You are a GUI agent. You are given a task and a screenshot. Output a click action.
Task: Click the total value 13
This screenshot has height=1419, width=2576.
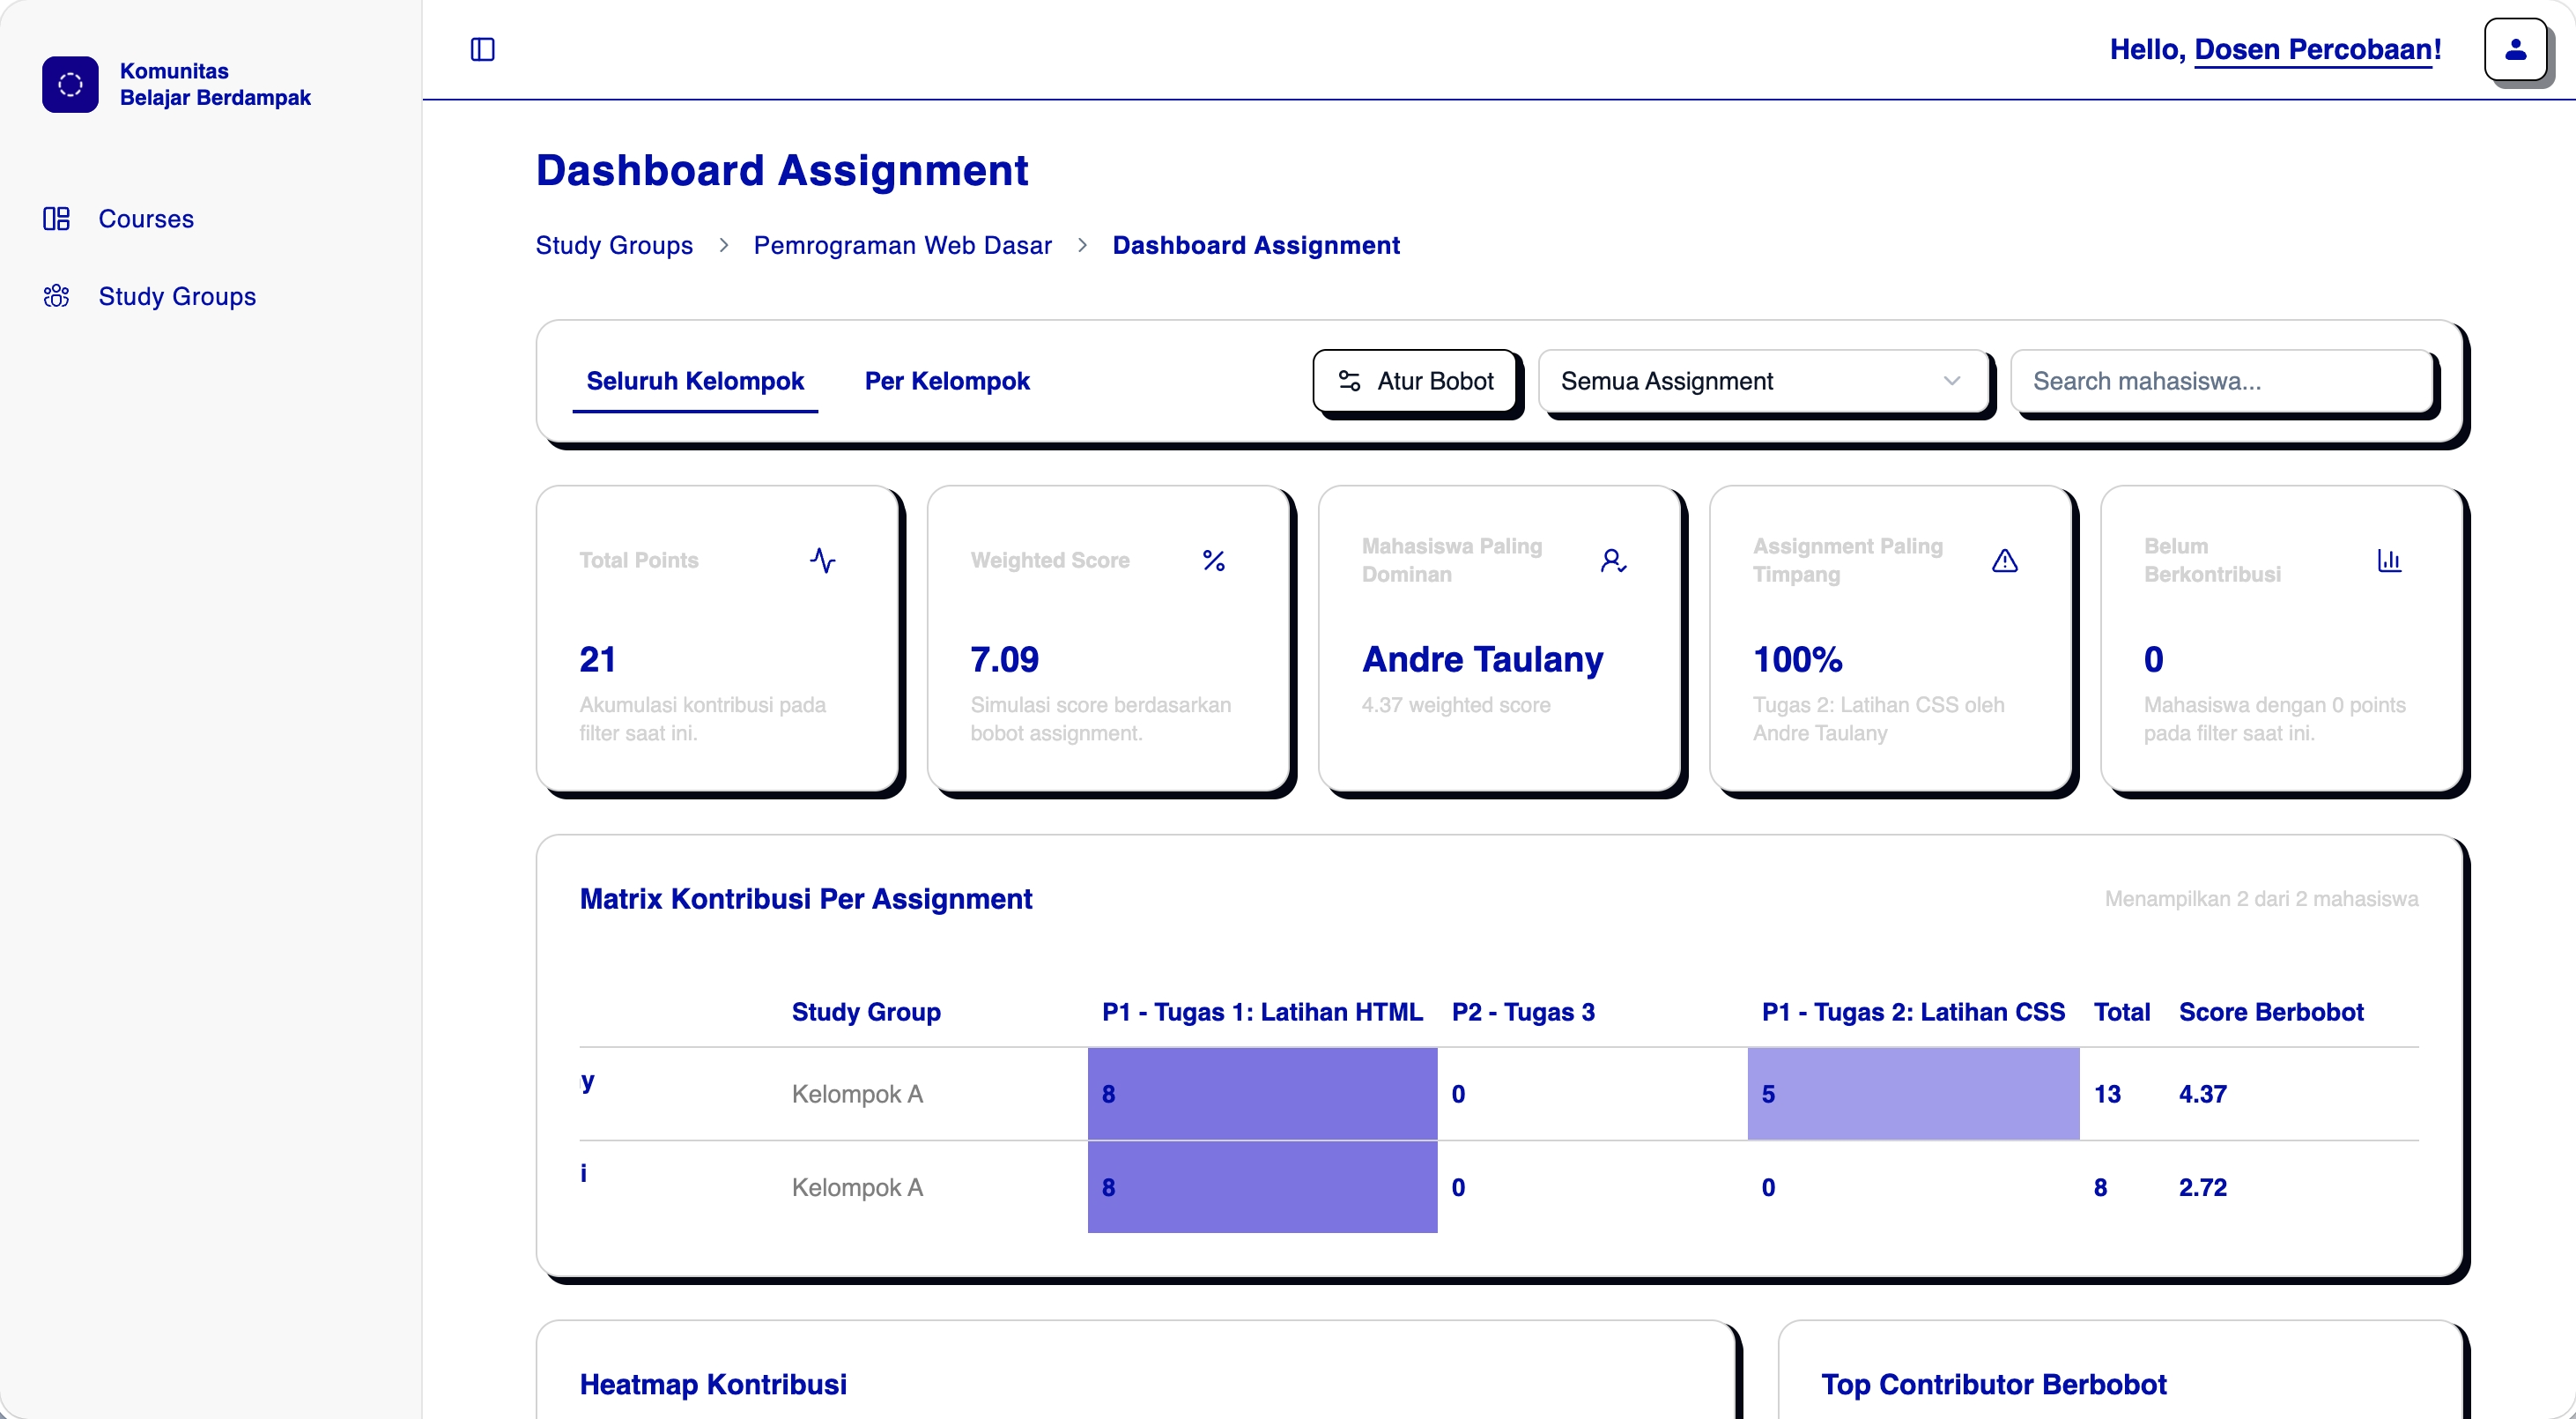(x=2107, y=1094)
